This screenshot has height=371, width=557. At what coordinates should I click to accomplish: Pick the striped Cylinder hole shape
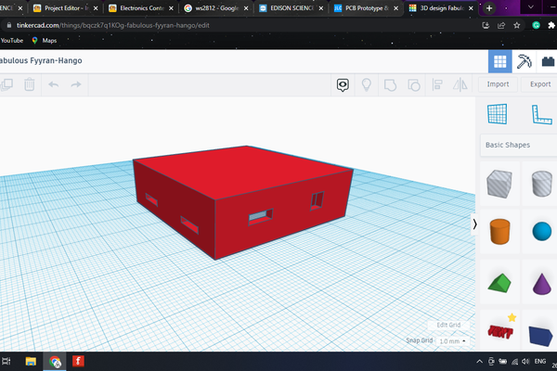click(542, 184)
